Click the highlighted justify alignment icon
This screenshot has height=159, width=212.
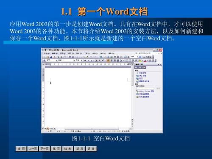coord(108,61)
